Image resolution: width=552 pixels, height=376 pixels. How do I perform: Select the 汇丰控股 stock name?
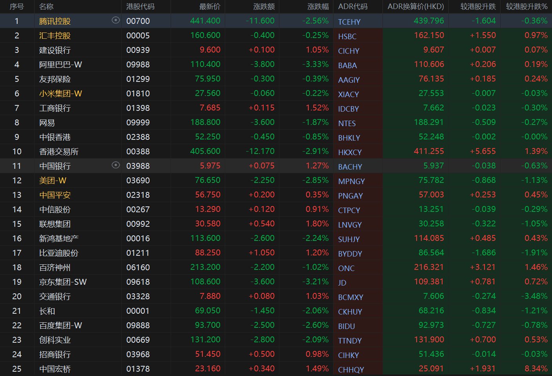pyautogui.click(x=55, y=36)
